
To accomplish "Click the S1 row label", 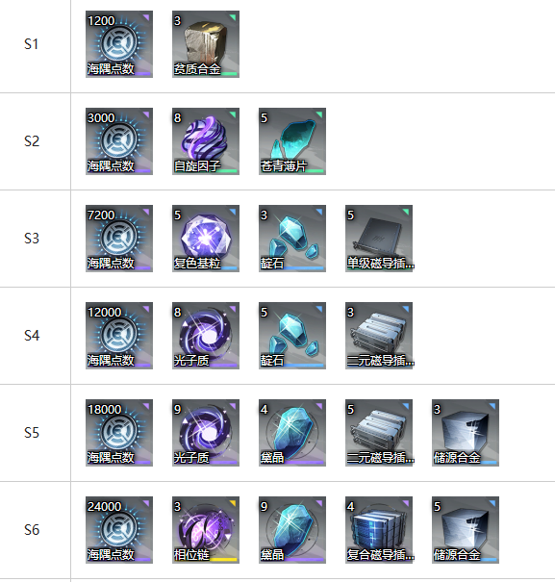I will click(x=32, y=44).
